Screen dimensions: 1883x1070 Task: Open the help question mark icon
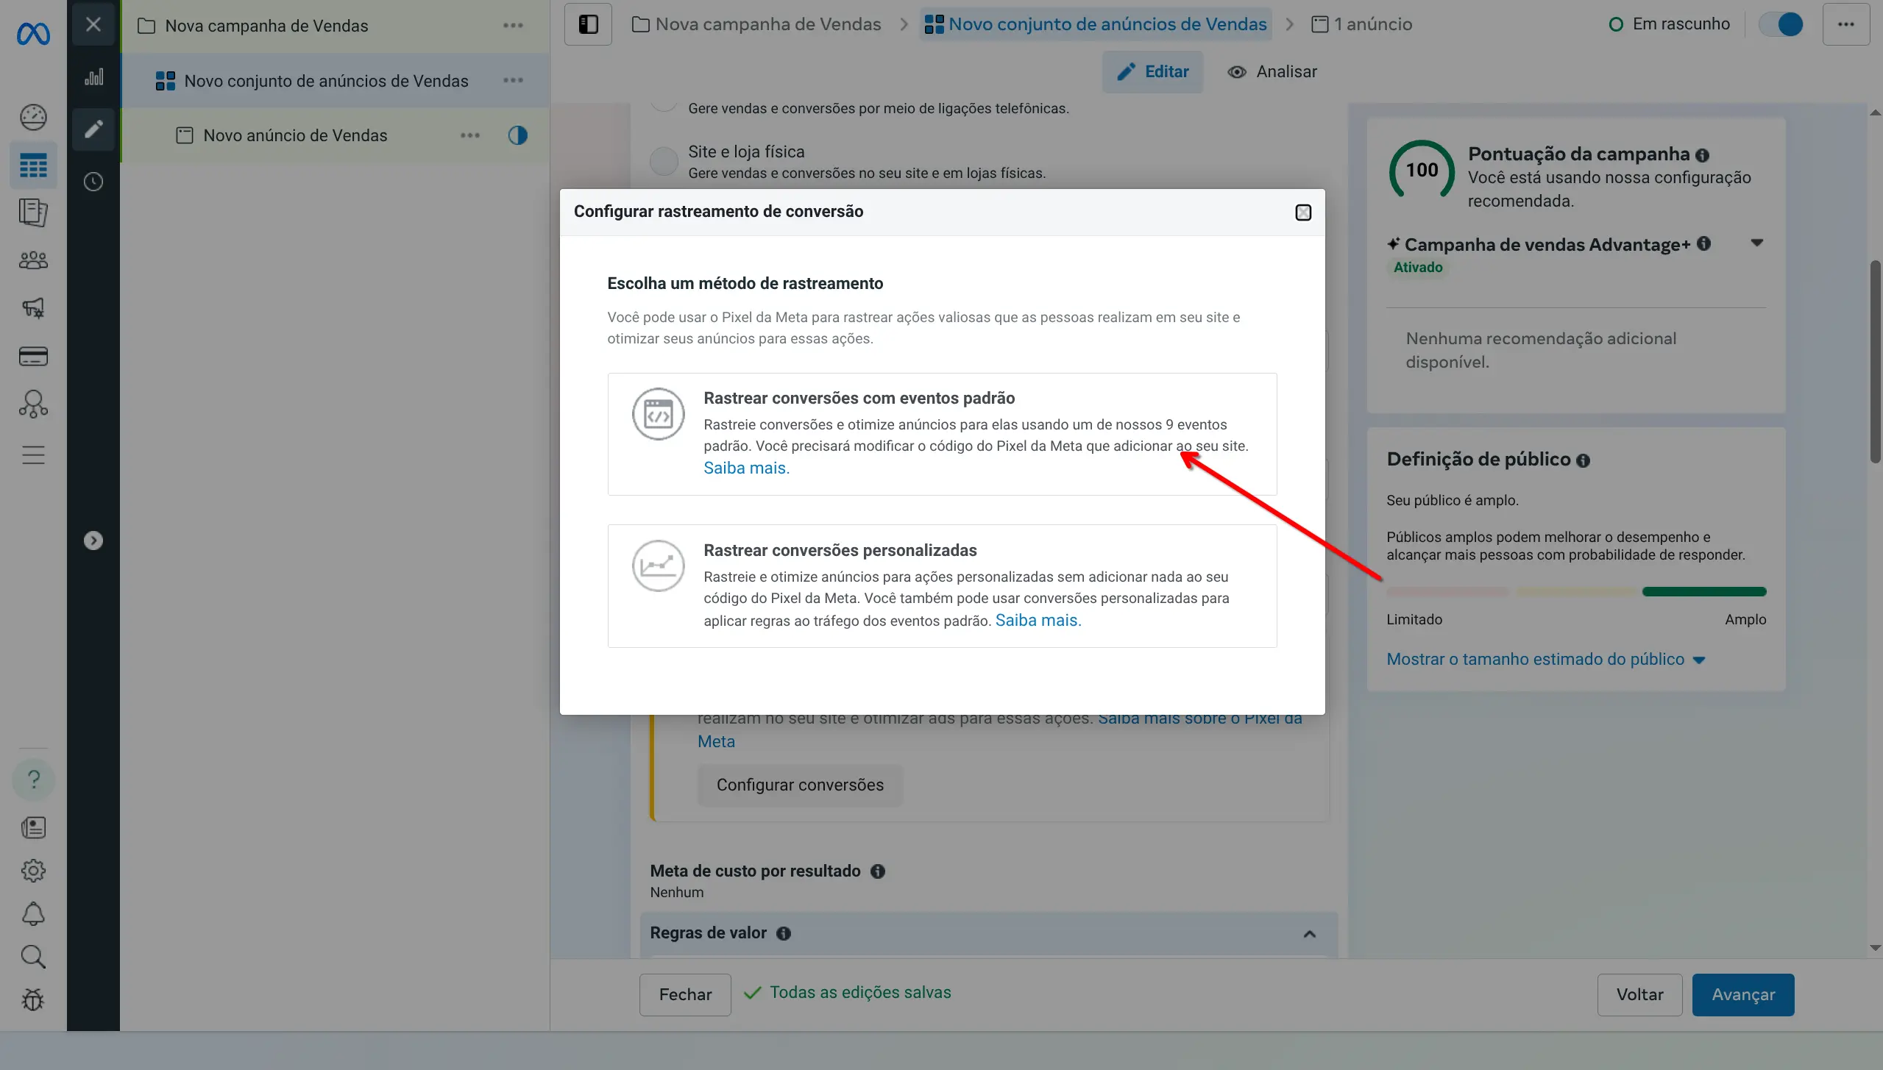pyautogui.click(x=33, y=780)
